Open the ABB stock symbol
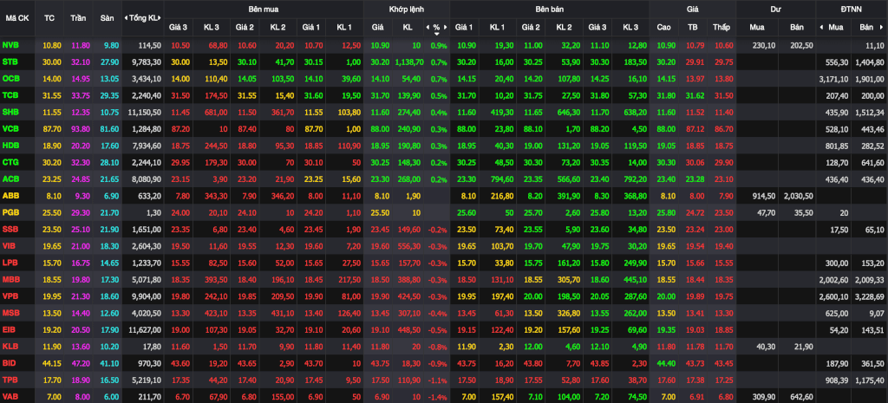Image resolution: width=888 pixels, height=403 pixels. pos(10,197)
